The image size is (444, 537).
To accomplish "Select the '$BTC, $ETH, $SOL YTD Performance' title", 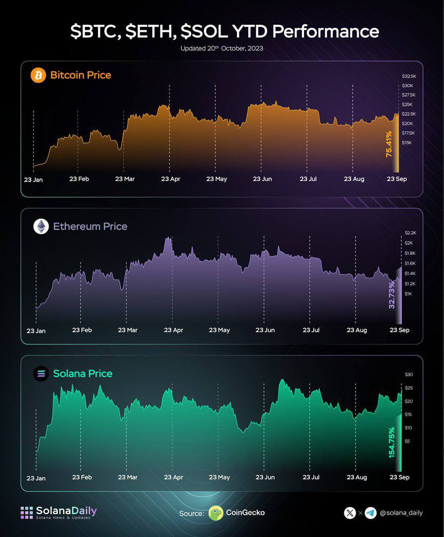I will 224,31.
